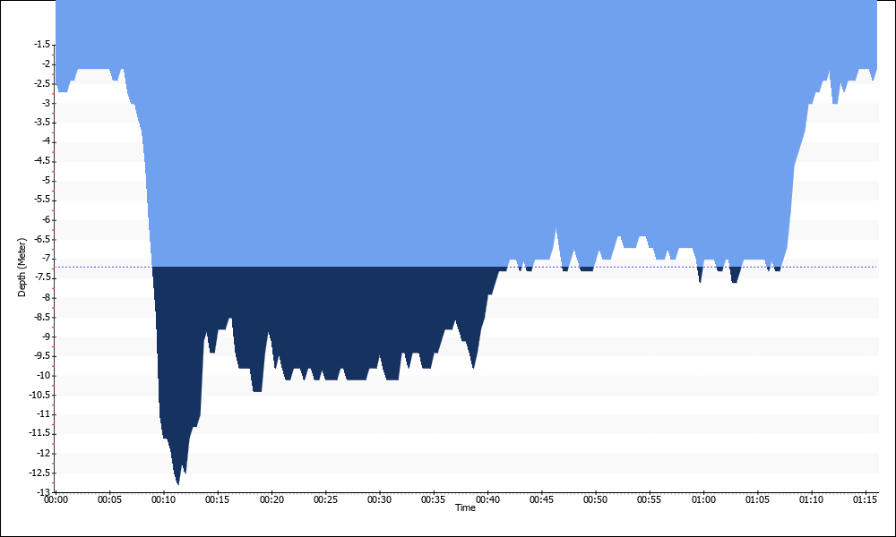Click the -11 depth tick label
The width and height of the screenshot is (896, 537).
coord(43,414)
